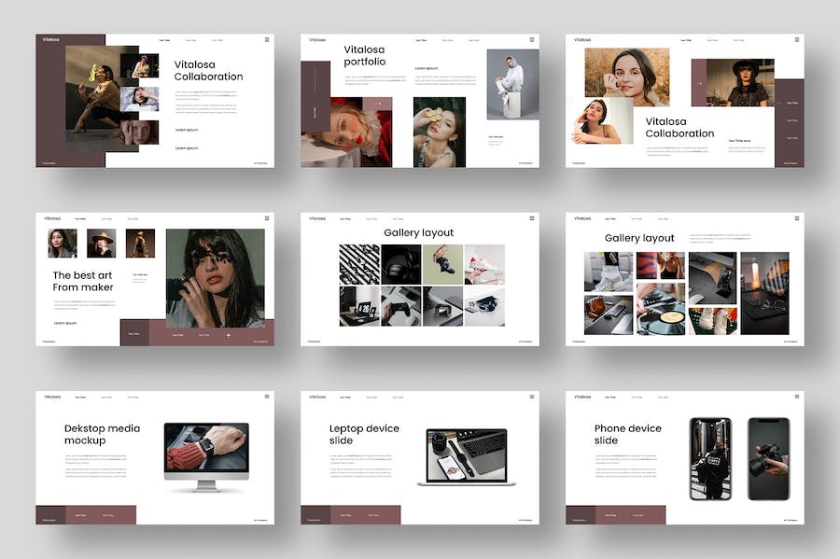
Task: Open the hamburger menu on Vitalosa portfolio slide
Action: pyautogui.click(x=532, y=40)
